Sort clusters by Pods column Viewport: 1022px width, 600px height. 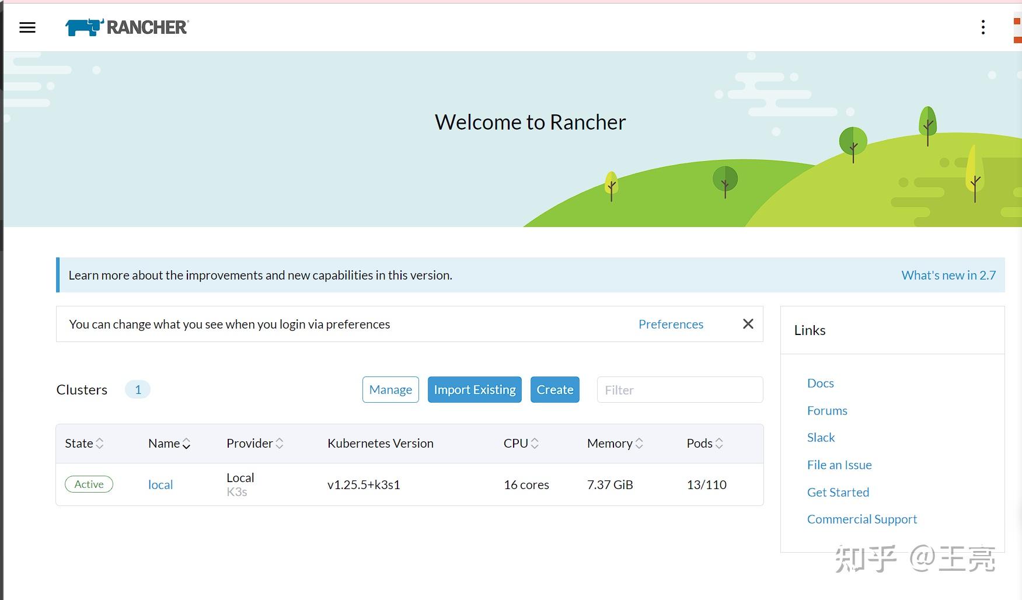pyautogui.click(x=705, y=443)
